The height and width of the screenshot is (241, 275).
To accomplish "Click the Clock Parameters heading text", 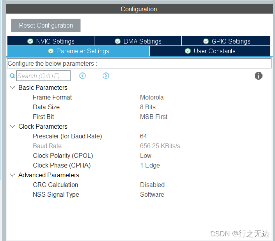I will tap(43, 126).
